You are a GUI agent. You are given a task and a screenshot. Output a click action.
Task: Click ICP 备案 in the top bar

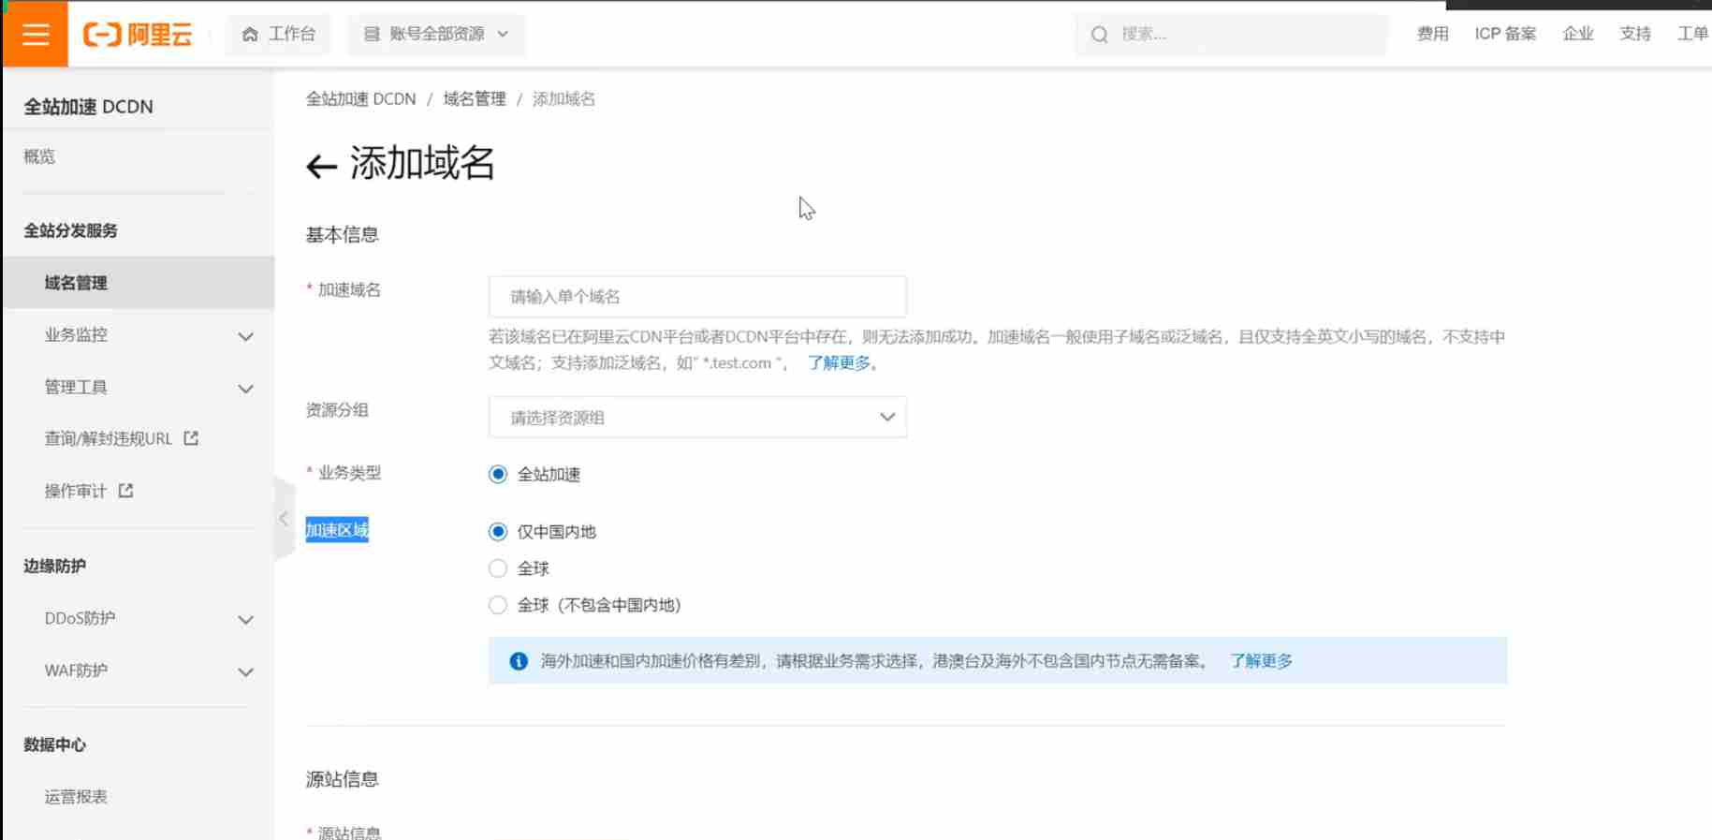pyautogui.click(x=1505, y=34)
